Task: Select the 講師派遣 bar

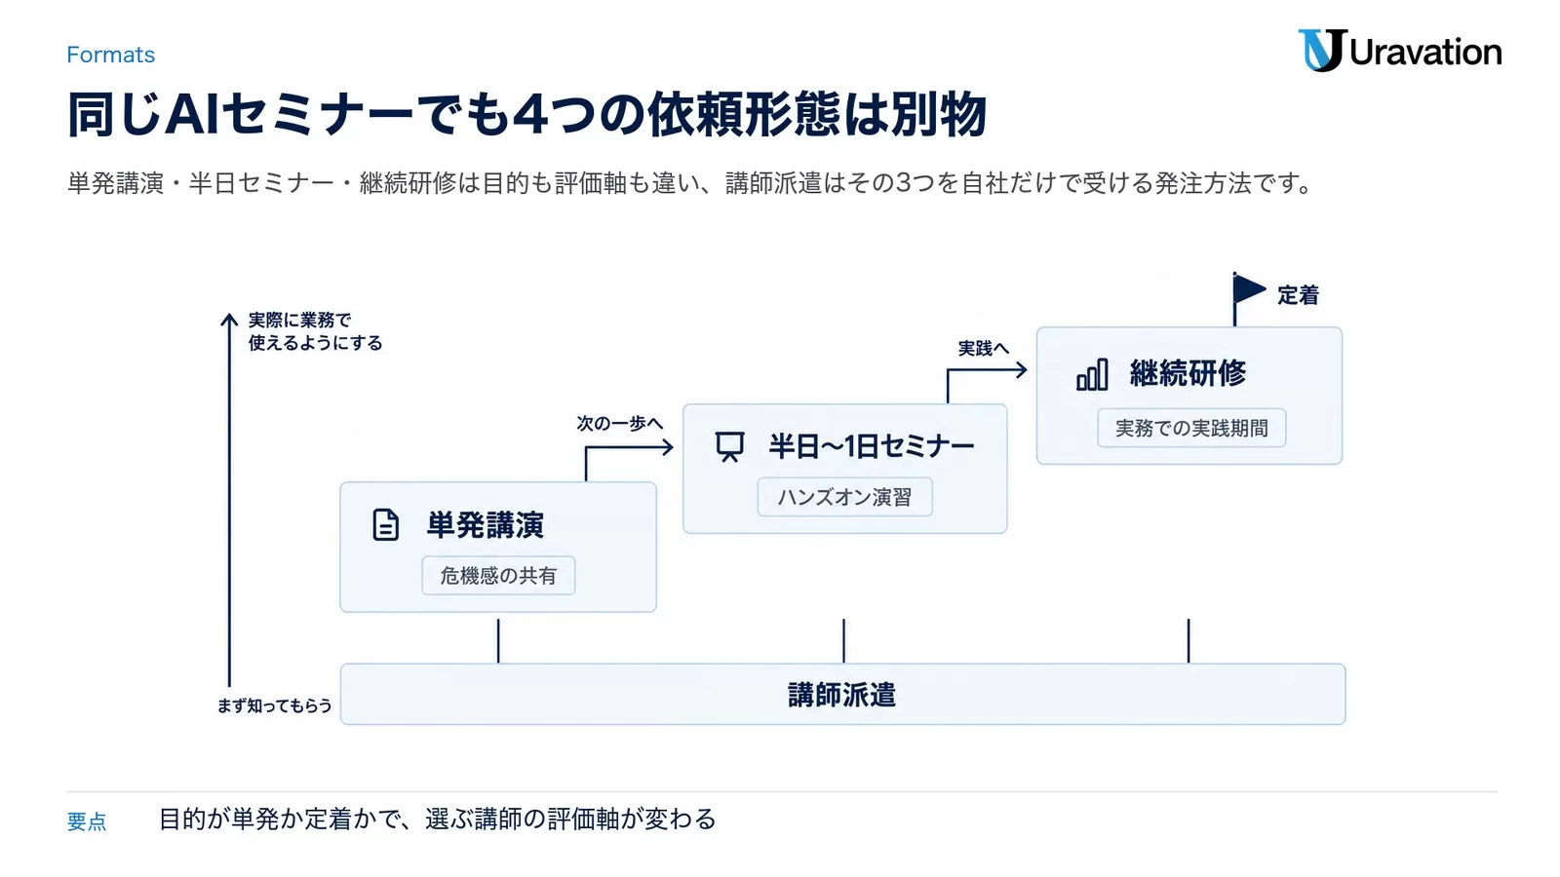Action: click(x=842, y=694)
